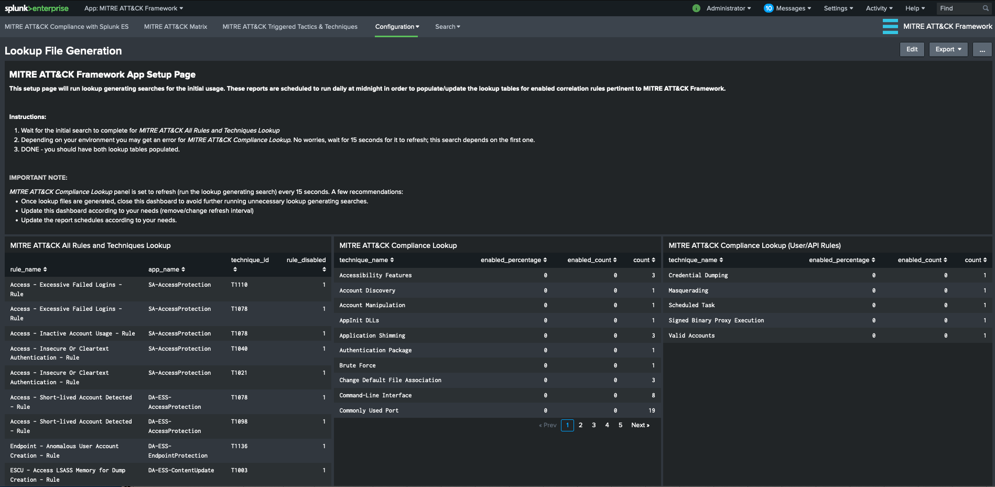The image size is (995, 487).
Task: Sort enabled_percentage in Compliance Lookup panel
Action: 514,260
